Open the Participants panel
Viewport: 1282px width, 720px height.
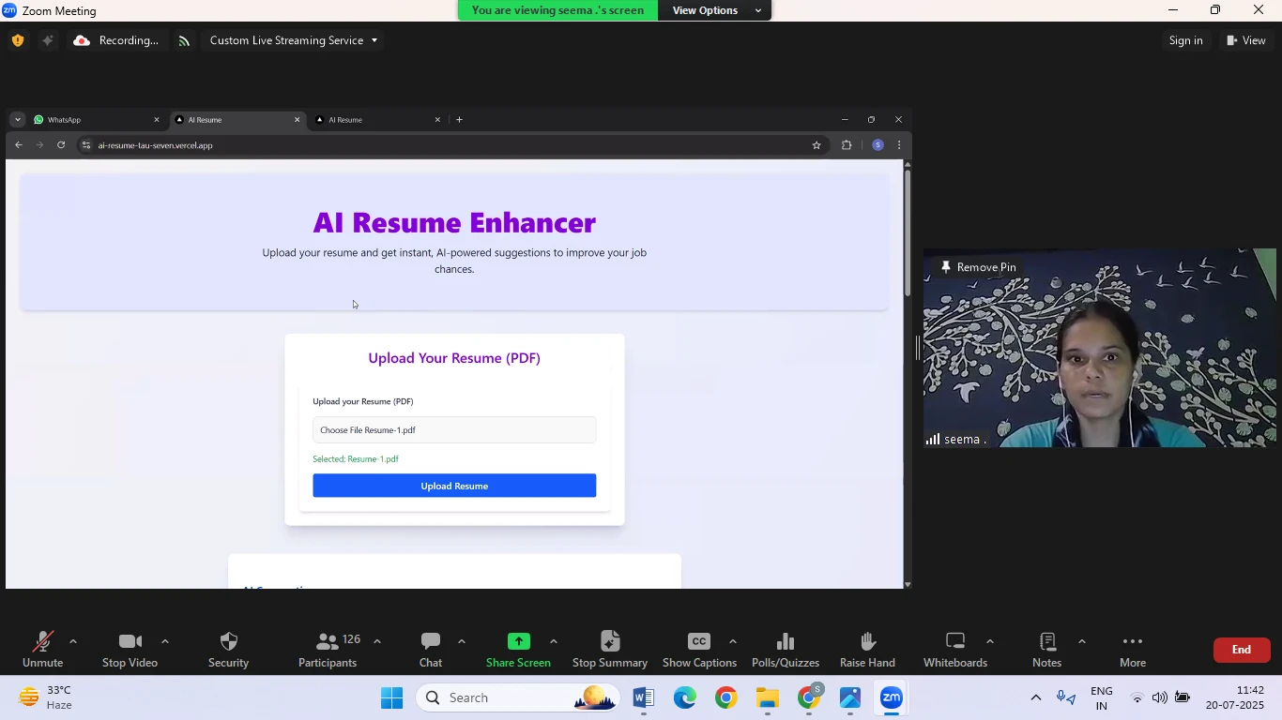click(328, 642)
